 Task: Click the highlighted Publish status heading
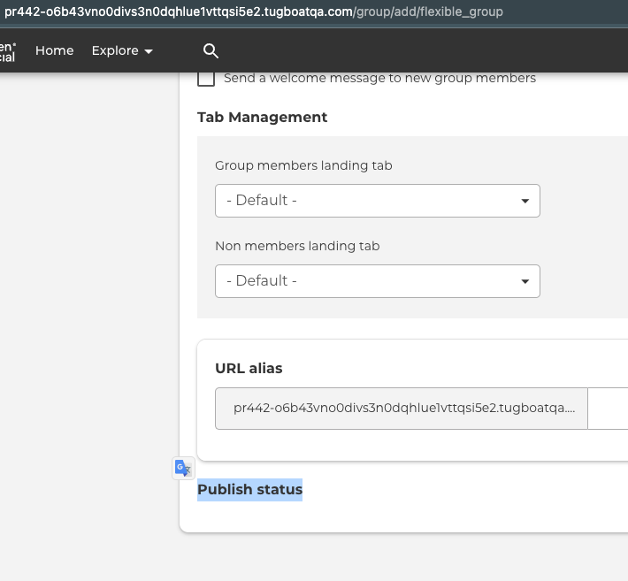[x=249, y=489]
